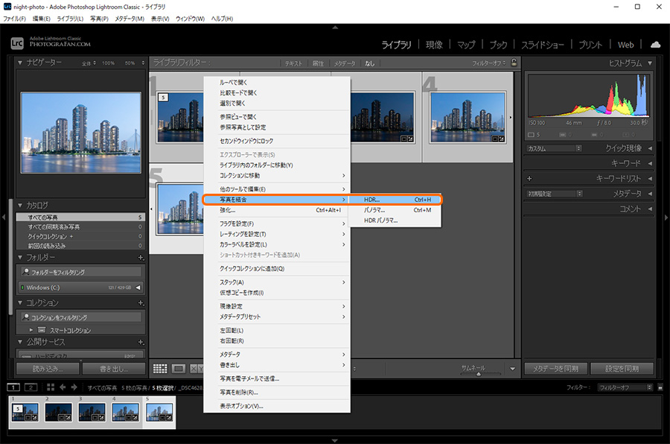Click the Lrc identity plate logo

tap(17, 42)
